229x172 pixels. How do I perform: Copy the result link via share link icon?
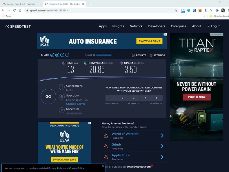click(52, 55)
